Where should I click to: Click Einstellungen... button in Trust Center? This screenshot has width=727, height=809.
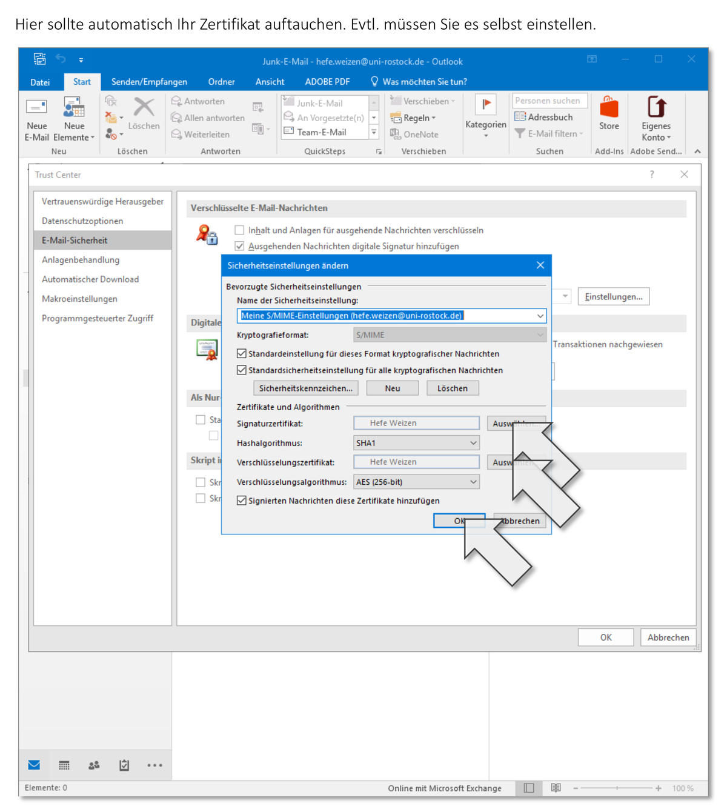614,296
